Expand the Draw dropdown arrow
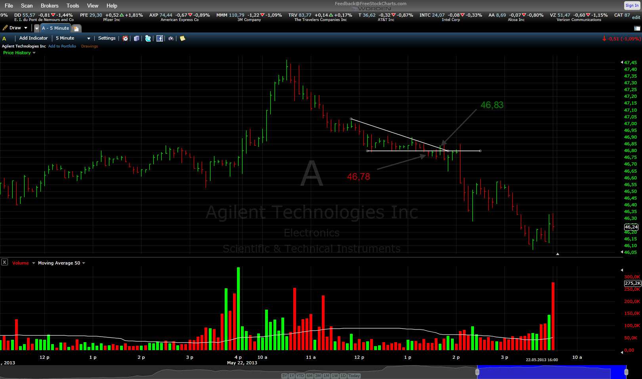The image size is (642, 379). (x=26, y=28)
